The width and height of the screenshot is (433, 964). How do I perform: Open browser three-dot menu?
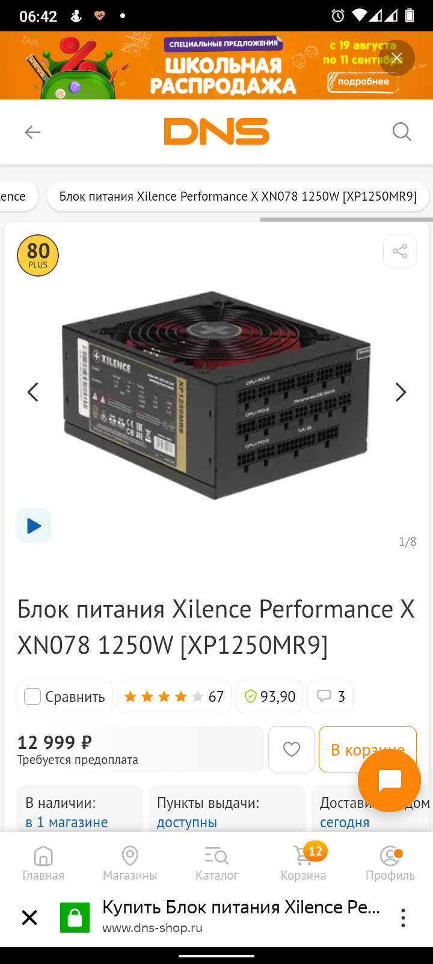click(x=403, y=918)
